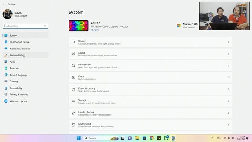The image size is (252, 142).
Task: Click the Notifications bell icon
Action: click(73, 66)
